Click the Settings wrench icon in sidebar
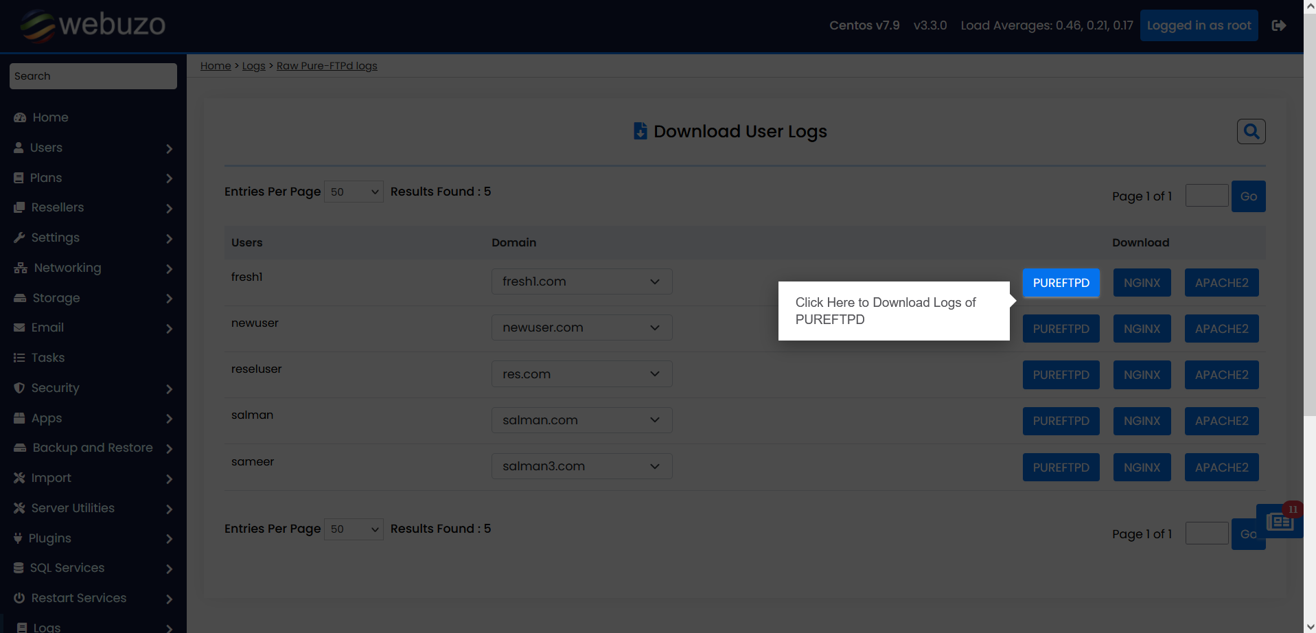 tap(19, 238)
